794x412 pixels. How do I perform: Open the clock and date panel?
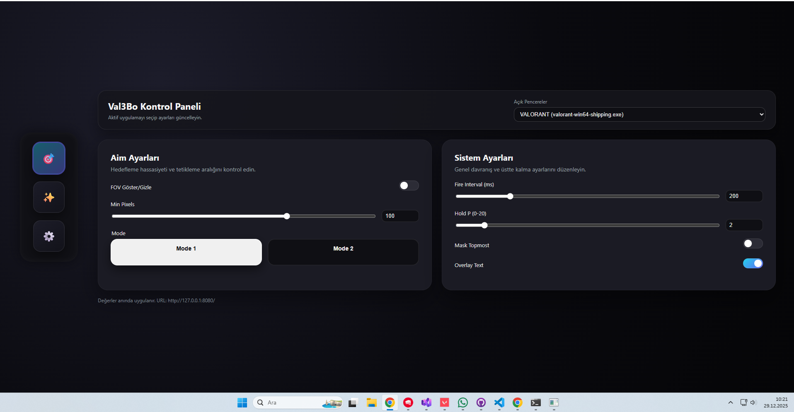pos(776,402)
